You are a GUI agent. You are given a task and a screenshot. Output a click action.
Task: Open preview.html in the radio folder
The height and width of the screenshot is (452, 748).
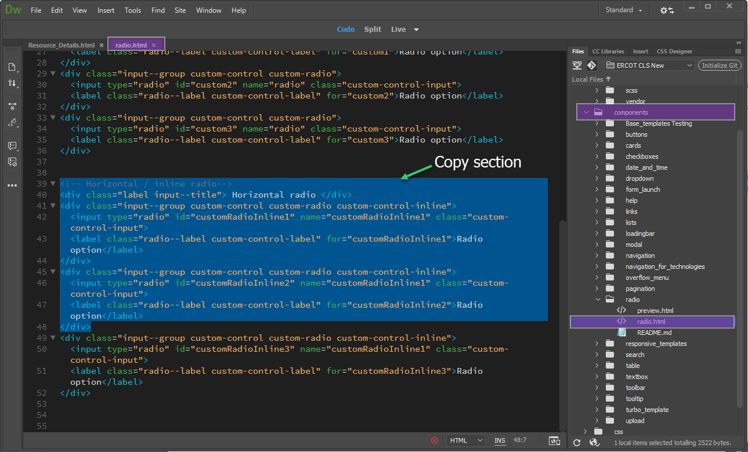click(655, 311)
